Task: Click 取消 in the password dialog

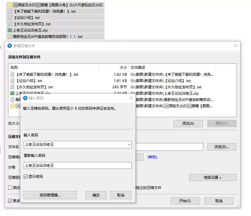Action: [120, 195]
